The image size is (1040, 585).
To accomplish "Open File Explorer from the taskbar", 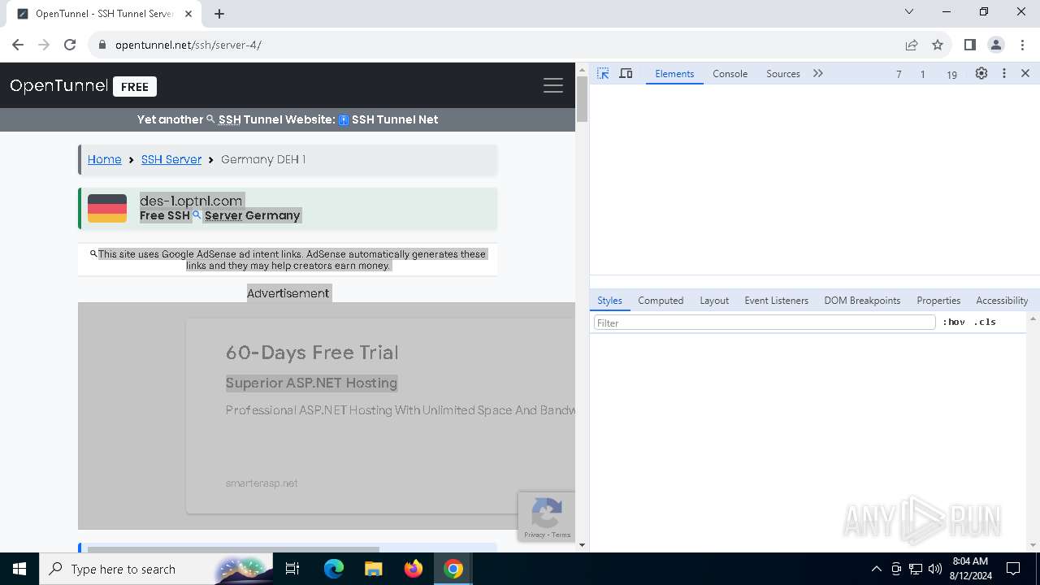I will click(x=374, y=569).
